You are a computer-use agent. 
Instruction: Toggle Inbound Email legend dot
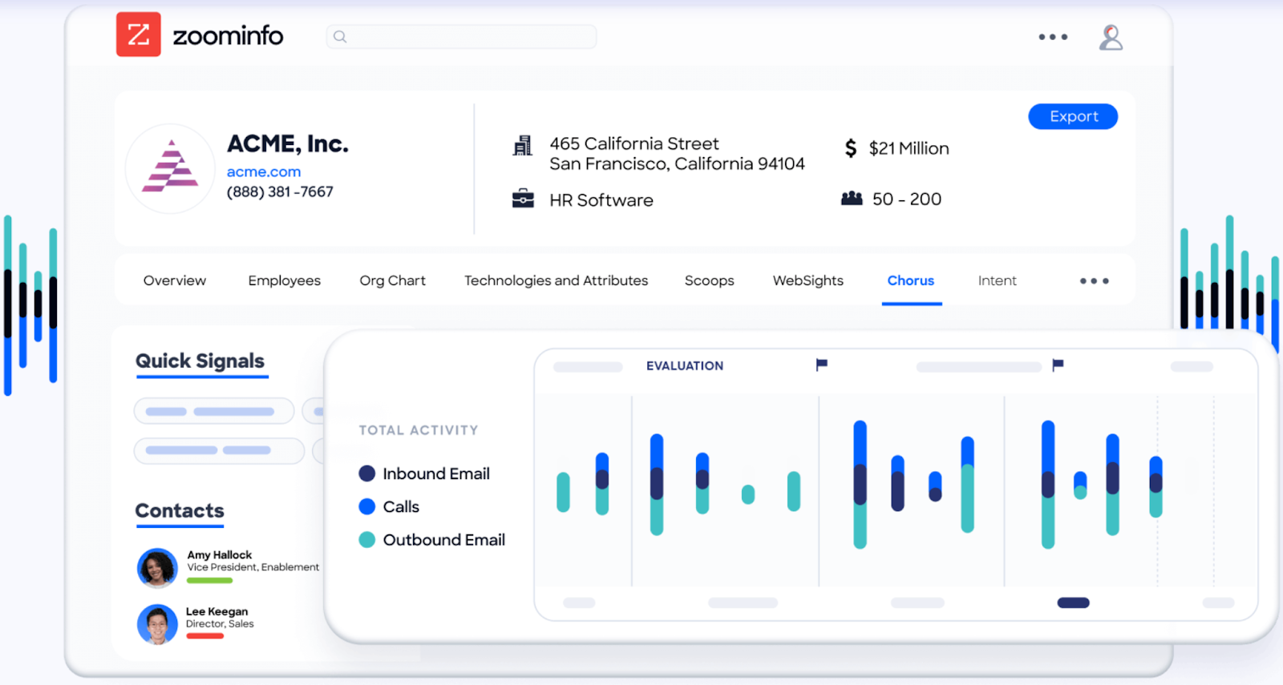coord(367,473)
